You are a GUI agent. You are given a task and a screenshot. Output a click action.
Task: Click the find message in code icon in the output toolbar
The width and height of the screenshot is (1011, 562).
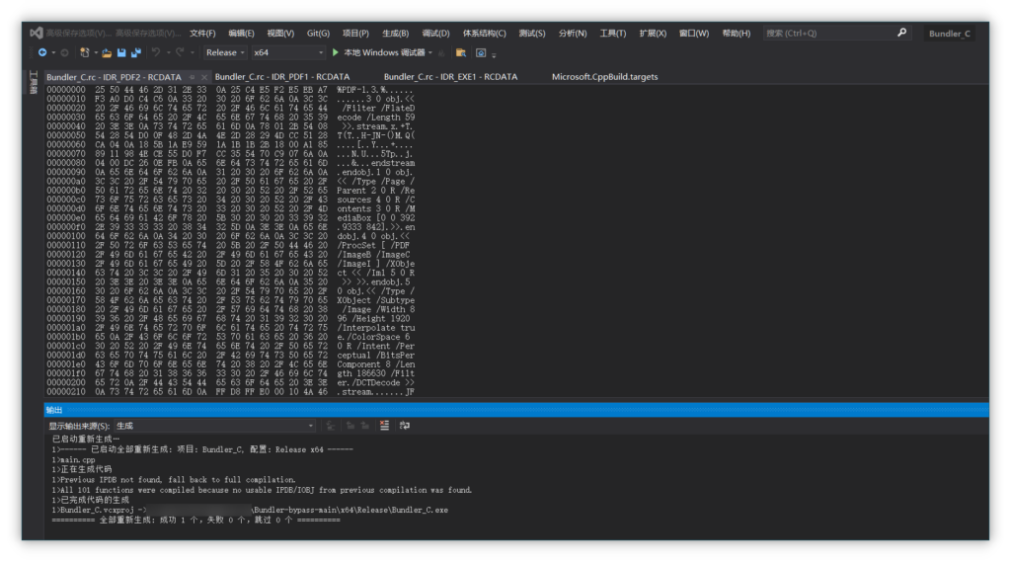click(330, 426)
